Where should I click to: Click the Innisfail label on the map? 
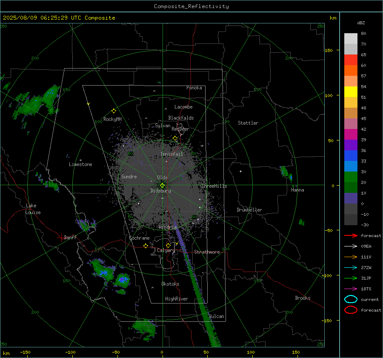[x=171, y=154]
